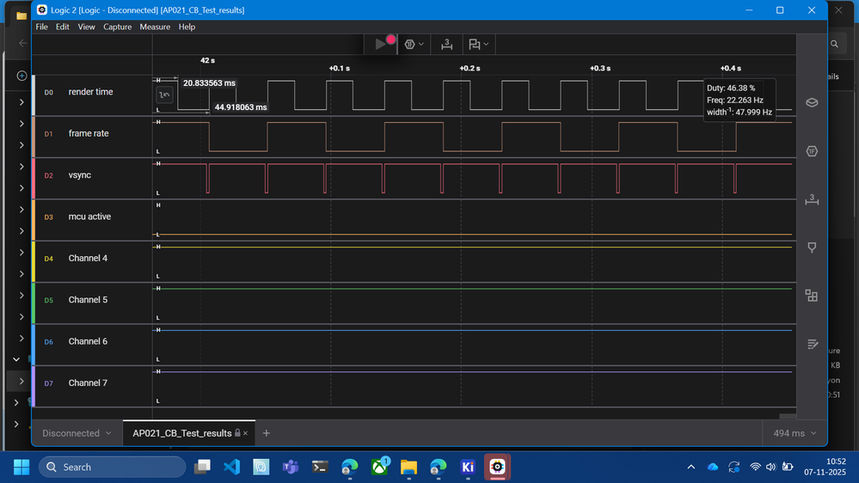Open the Notes sidebar panel icon
This screenshot has height=483, width=859.
(x=812, y=344)
